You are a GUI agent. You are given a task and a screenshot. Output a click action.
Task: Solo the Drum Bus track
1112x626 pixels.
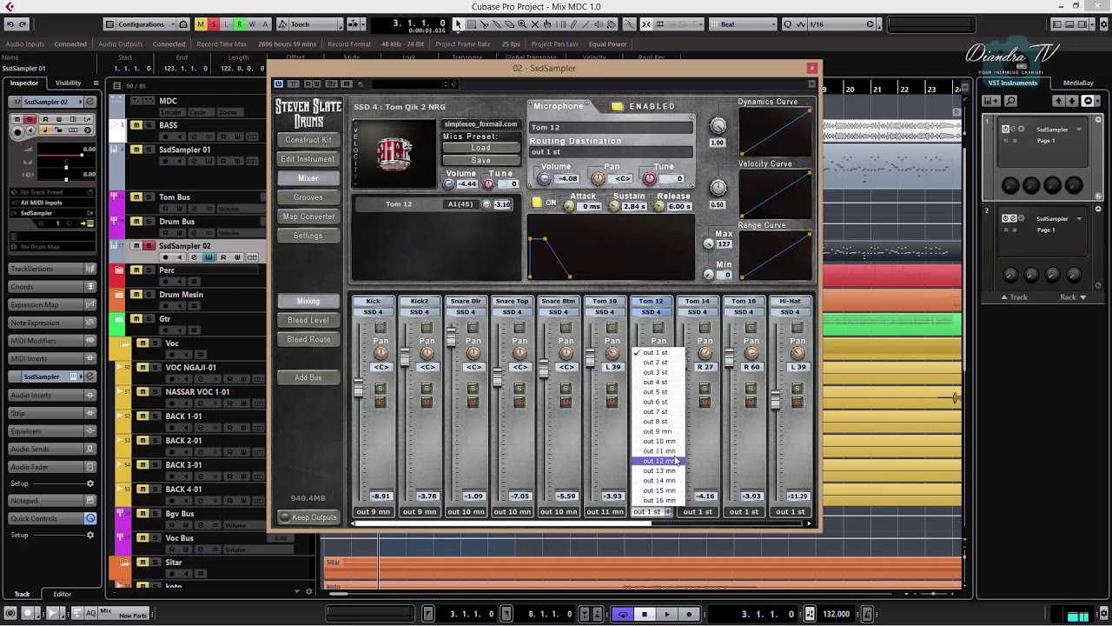[x=149, y=222]
